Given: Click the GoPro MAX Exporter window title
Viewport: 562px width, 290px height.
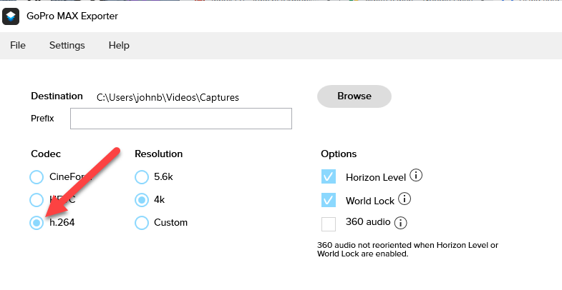Looking at the screenshot, I should (x=72, y=16).
